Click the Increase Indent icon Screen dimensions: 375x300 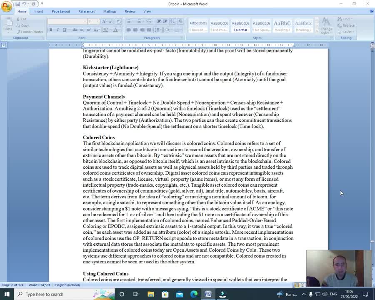click(165, 22)
